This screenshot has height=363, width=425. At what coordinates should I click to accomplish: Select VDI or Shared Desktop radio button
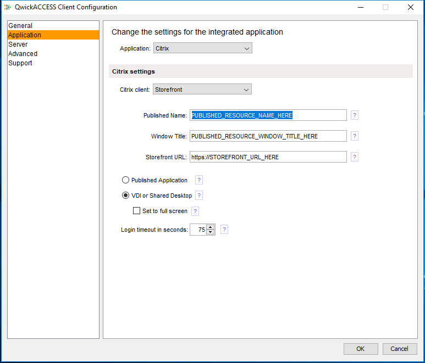coord(125,196)
